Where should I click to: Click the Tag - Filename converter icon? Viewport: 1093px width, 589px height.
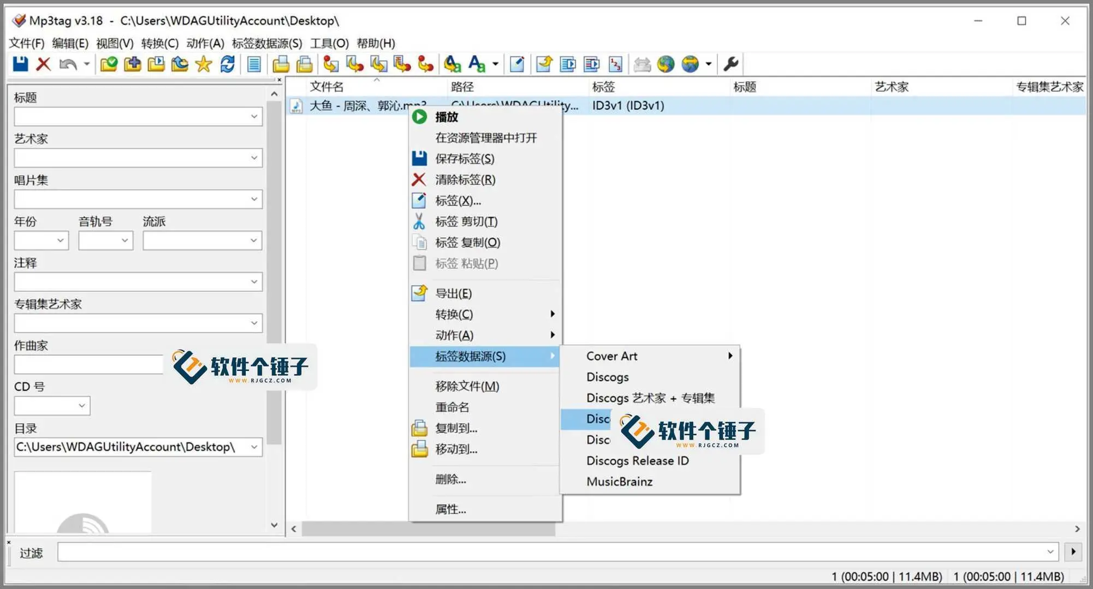click(x=331, y=64)
